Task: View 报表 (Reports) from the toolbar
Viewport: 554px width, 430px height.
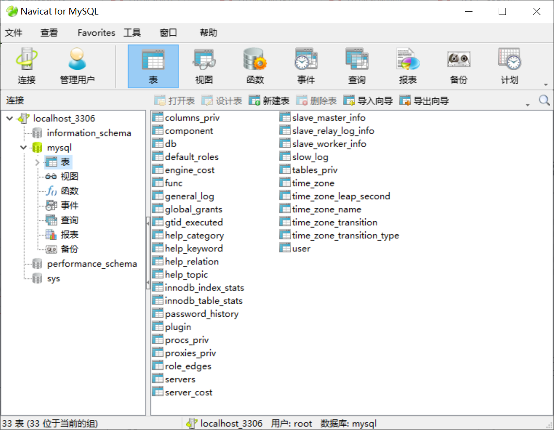Action: [x=407, y=65]
